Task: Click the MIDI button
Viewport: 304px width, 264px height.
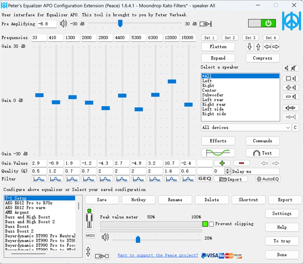Action: 90,236
